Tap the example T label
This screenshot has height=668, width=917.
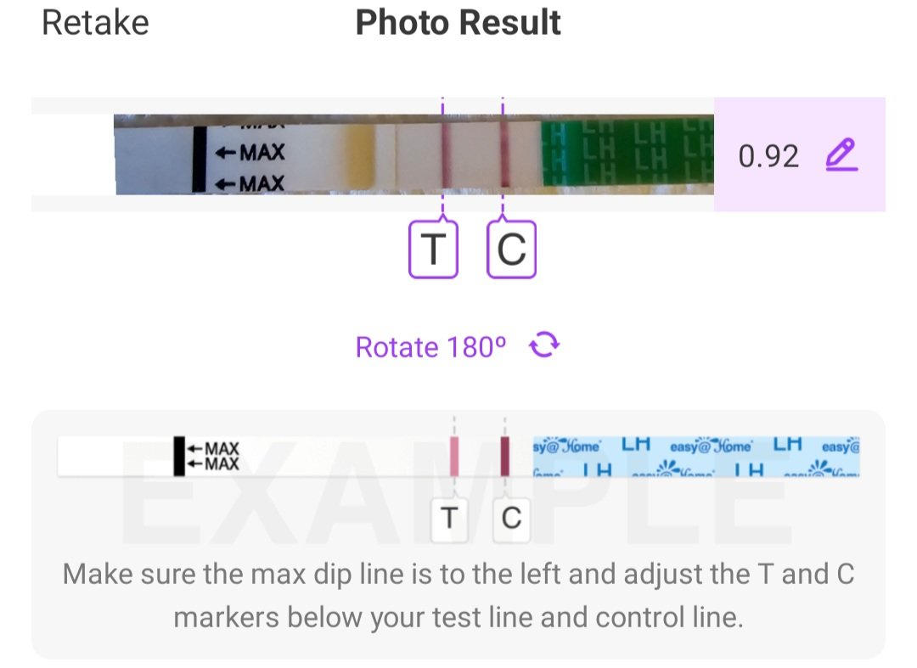pyautogui.click(x=449, y=518)
